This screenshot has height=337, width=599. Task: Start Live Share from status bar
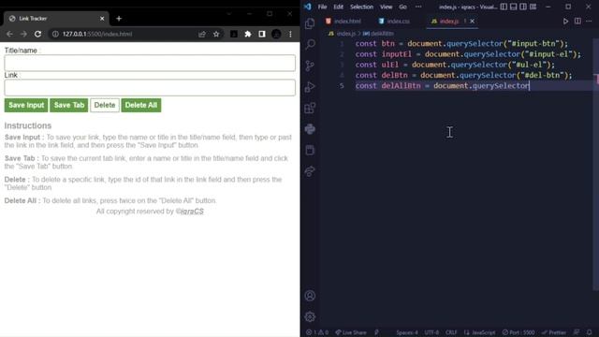click(x=351, y=332)
